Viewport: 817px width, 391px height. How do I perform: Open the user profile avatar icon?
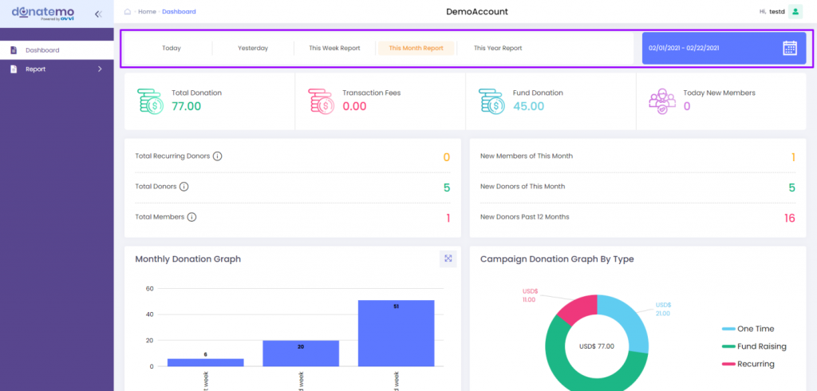[795, 11]
